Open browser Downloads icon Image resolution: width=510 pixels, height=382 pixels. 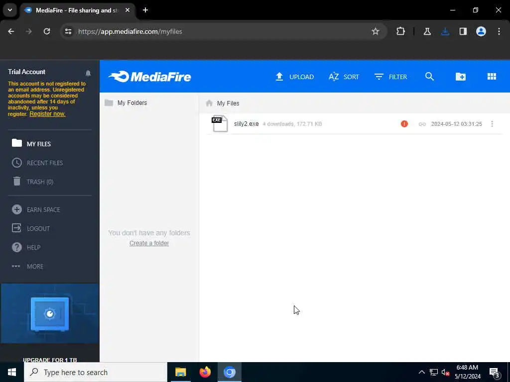[x=445, y=31]
